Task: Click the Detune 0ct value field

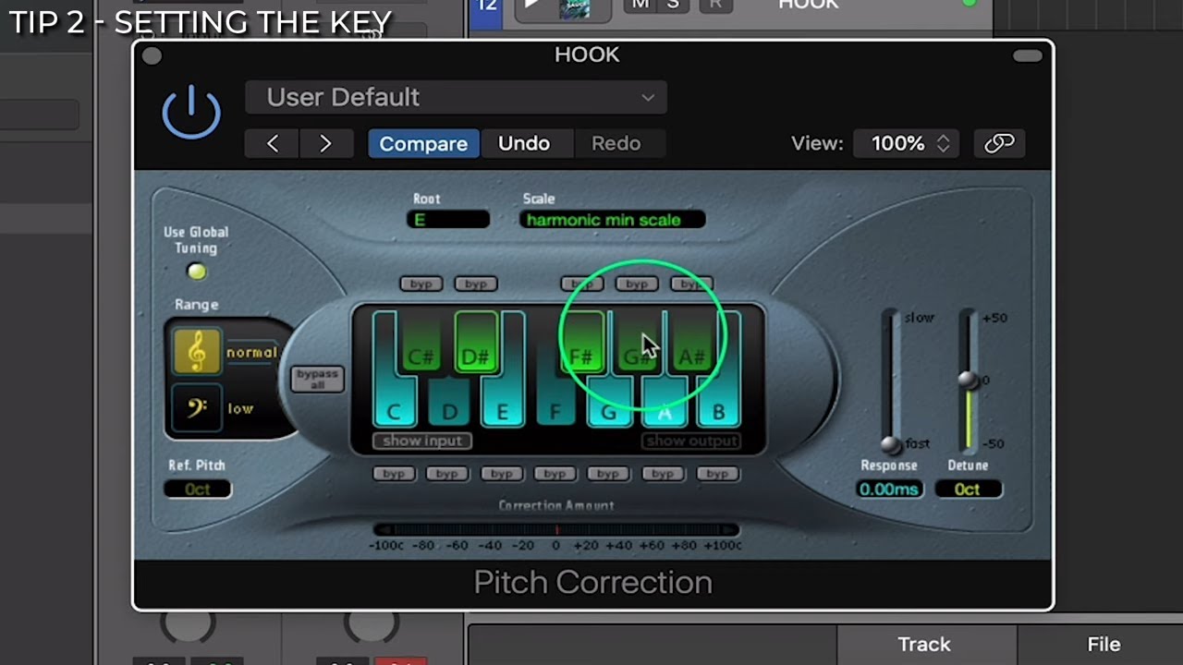Action: pos(968,490)
